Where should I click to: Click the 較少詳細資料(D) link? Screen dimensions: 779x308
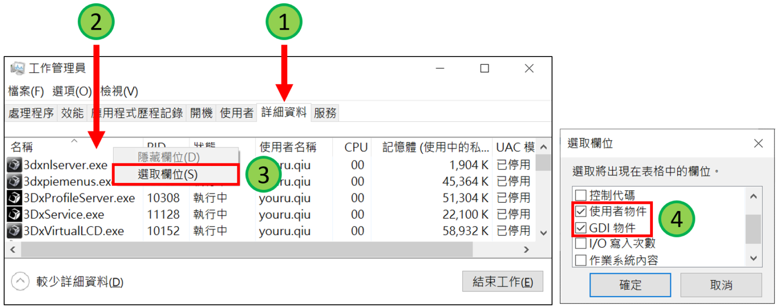click(80, 282)
